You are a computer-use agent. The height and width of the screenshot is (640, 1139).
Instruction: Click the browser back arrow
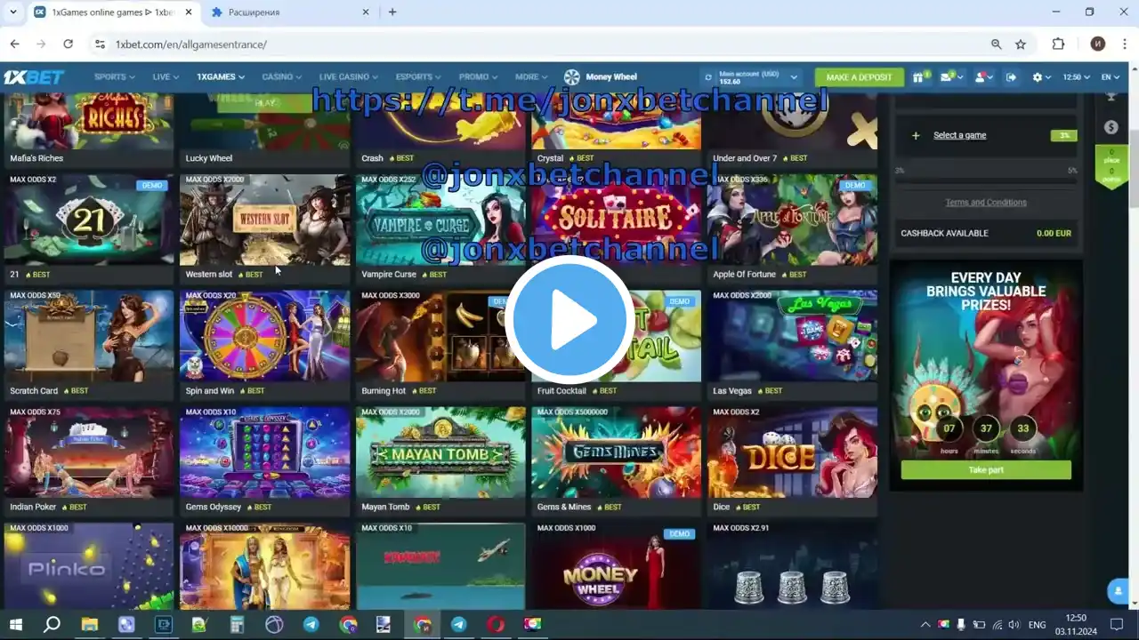point(15,44)
